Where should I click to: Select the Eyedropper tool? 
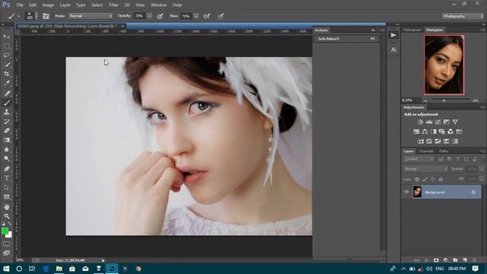tap(7, 83)
